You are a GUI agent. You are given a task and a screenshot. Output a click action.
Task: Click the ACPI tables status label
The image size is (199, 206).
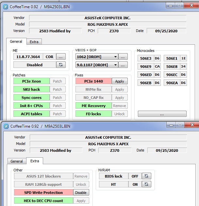pos(32,114)
